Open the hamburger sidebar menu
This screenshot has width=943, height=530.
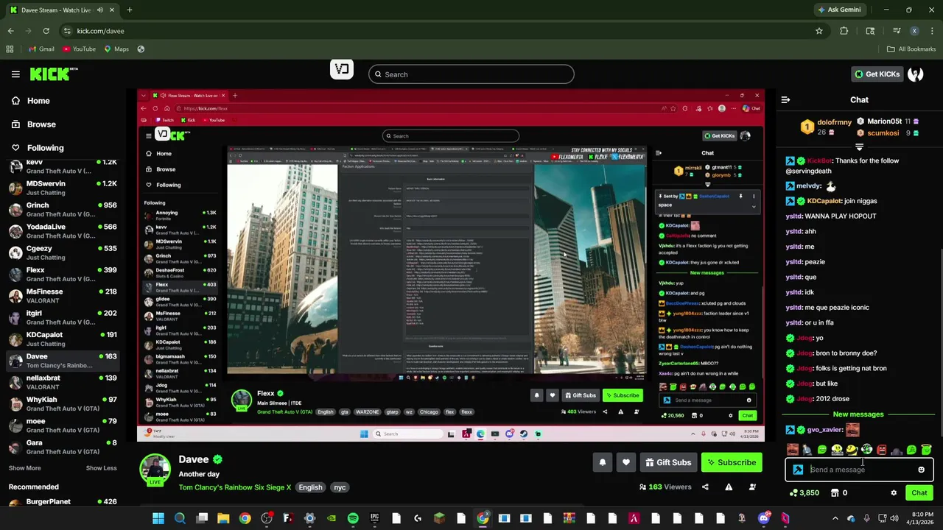[15, 74]
